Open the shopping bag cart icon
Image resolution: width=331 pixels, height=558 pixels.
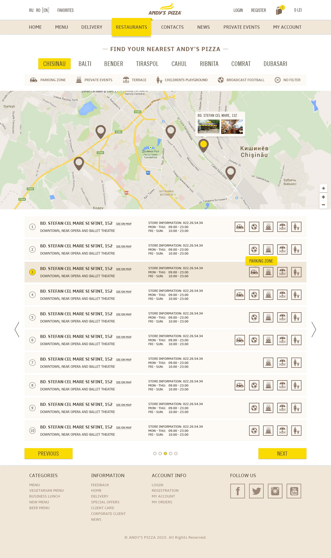pyautogui.click(x=279, y=10)
